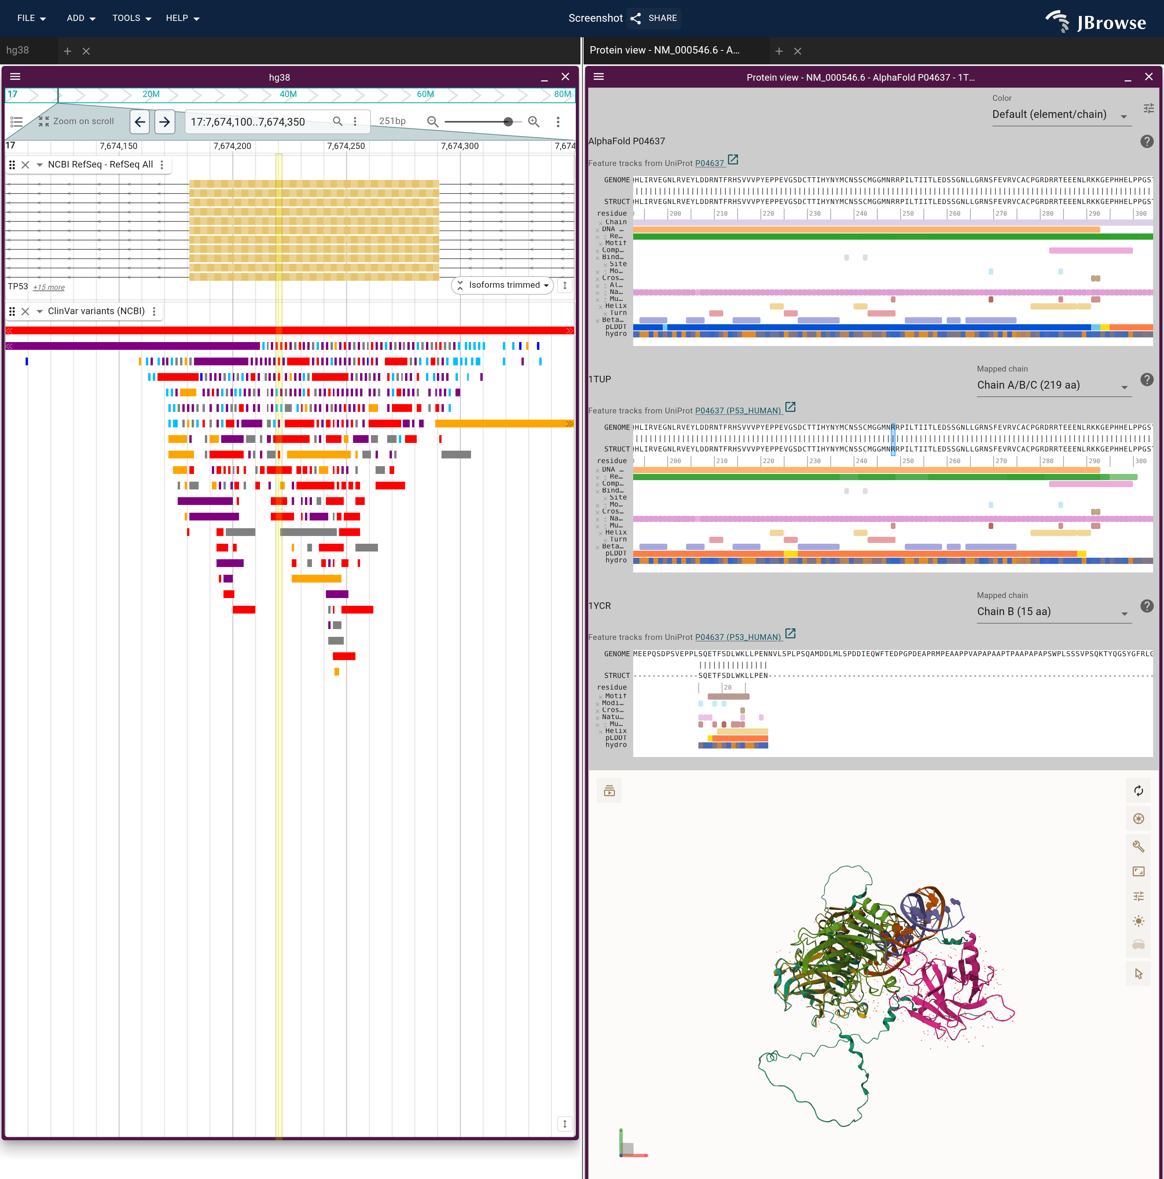The height and width of the screenshot is (1179, 1164).
Task: Click the chromosome 17 overview scale bar at 40M
Action: (x=288, y=95)
